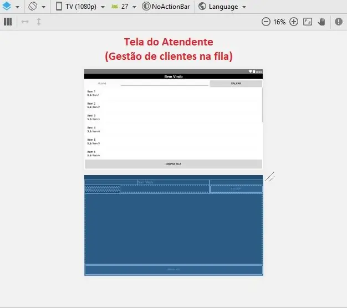Open the NoActionBar theme selector
The image size is (347, 308).
point(166,7)
